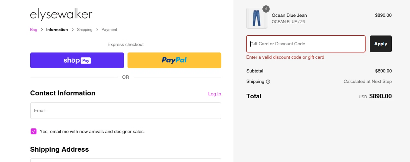Open the Log In link
This screenshot has height=162, width=410.
click(214, 94)
